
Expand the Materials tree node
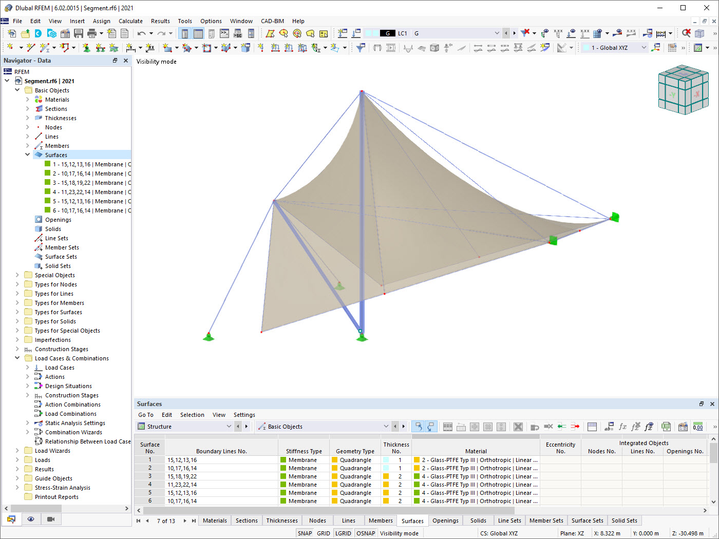point(28,99)
